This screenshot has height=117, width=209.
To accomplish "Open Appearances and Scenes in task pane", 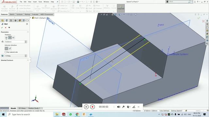I will [207, 34].
